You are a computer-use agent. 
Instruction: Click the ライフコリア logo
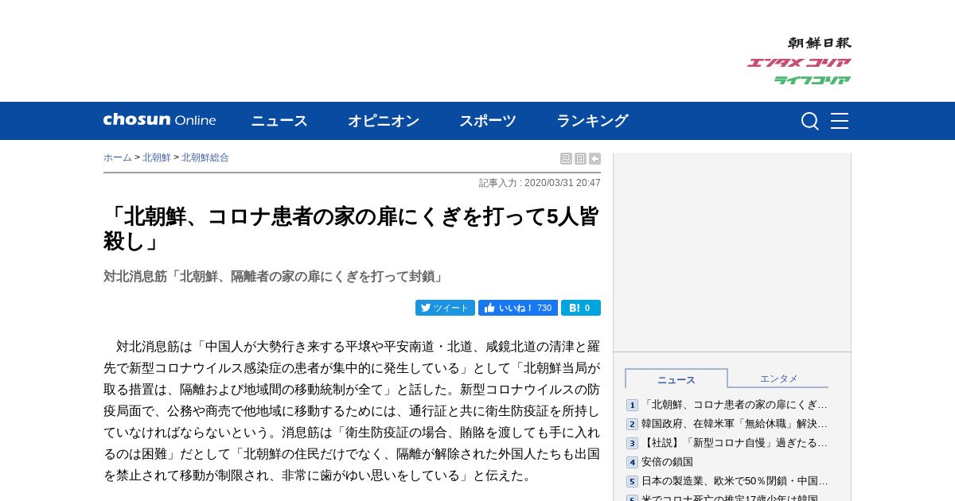813,80
